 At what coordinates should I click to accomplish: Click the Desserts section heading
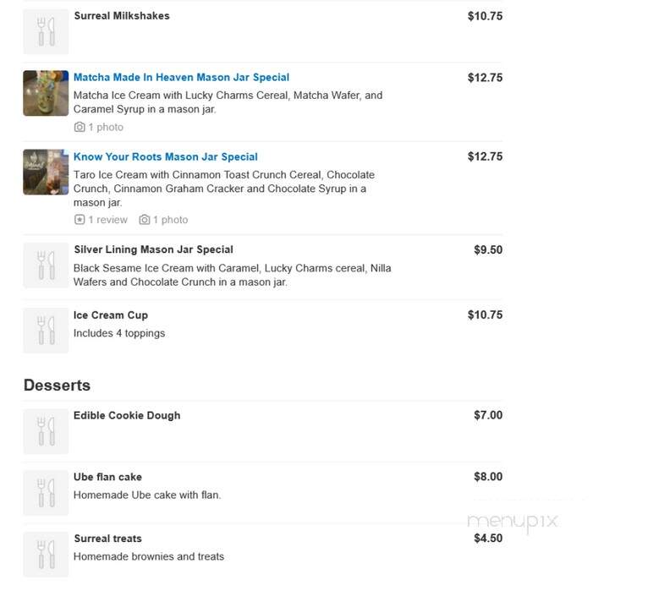point(57,386)
